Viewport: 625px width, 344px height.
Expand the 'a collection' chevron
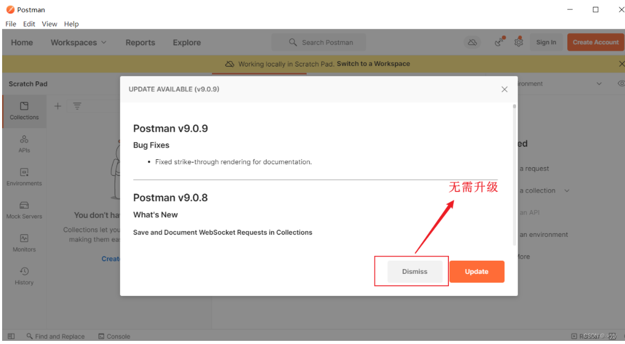[x=567, y=191]
